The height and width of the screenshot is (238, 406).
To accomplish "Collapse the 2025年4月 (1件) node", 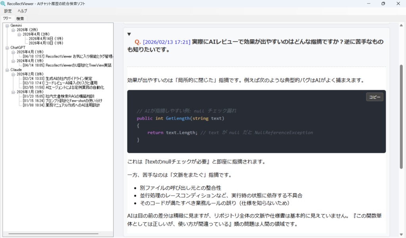I will [13, 52].
